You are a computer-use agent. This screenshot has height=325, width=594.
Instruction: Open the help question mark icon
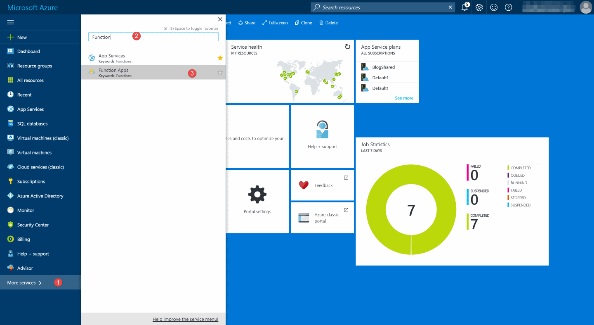[x=509, y=7]
